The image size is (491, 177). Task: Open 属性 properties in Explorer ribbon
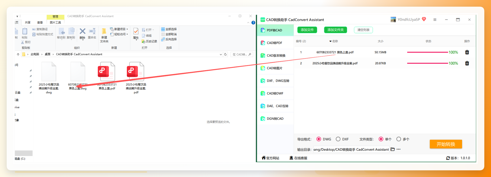click(136, 34)
